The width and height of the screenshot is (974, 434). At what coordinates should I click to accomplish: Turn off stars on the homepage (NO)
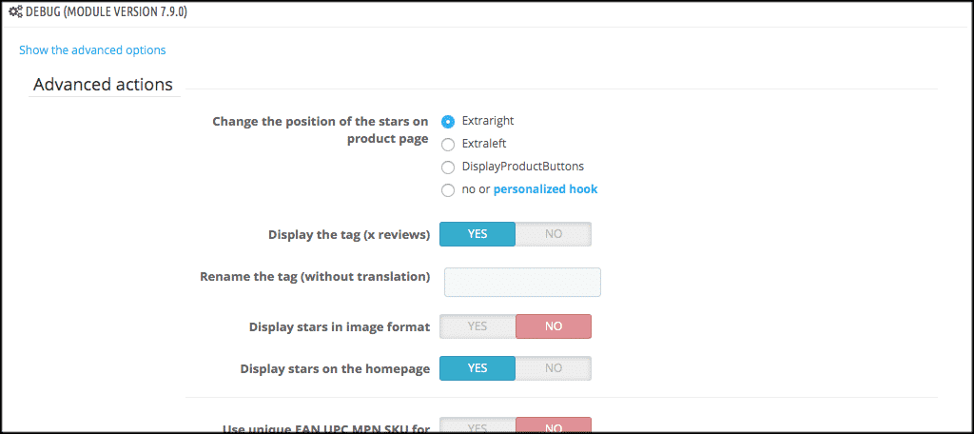point(554,368)
